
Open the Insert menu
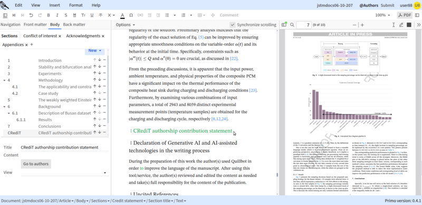pos(55,5)
